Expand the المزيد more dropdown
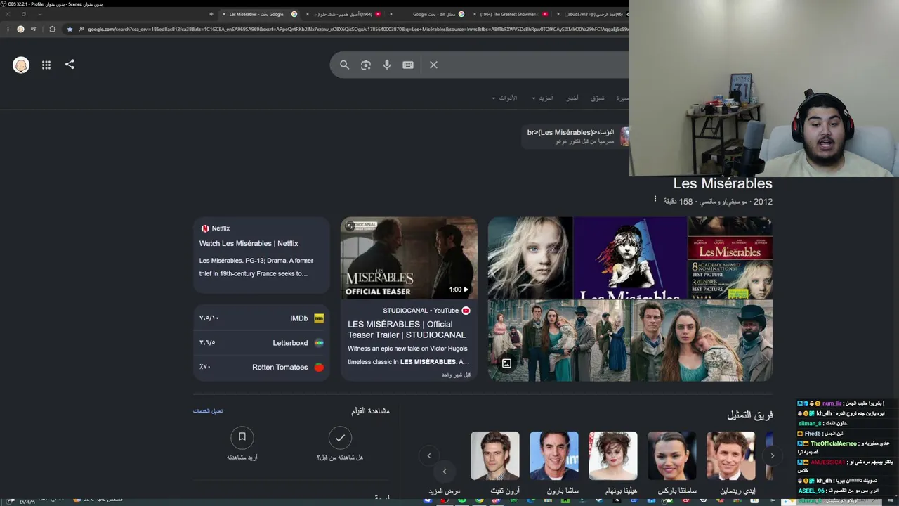 [543, 98]
